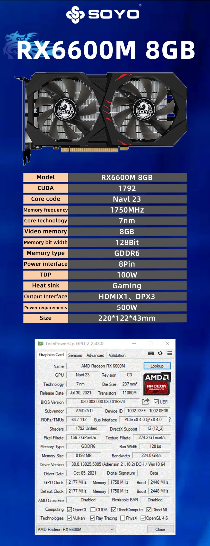Click the Memory frequency value 1750MHz

tap(127, 210)
